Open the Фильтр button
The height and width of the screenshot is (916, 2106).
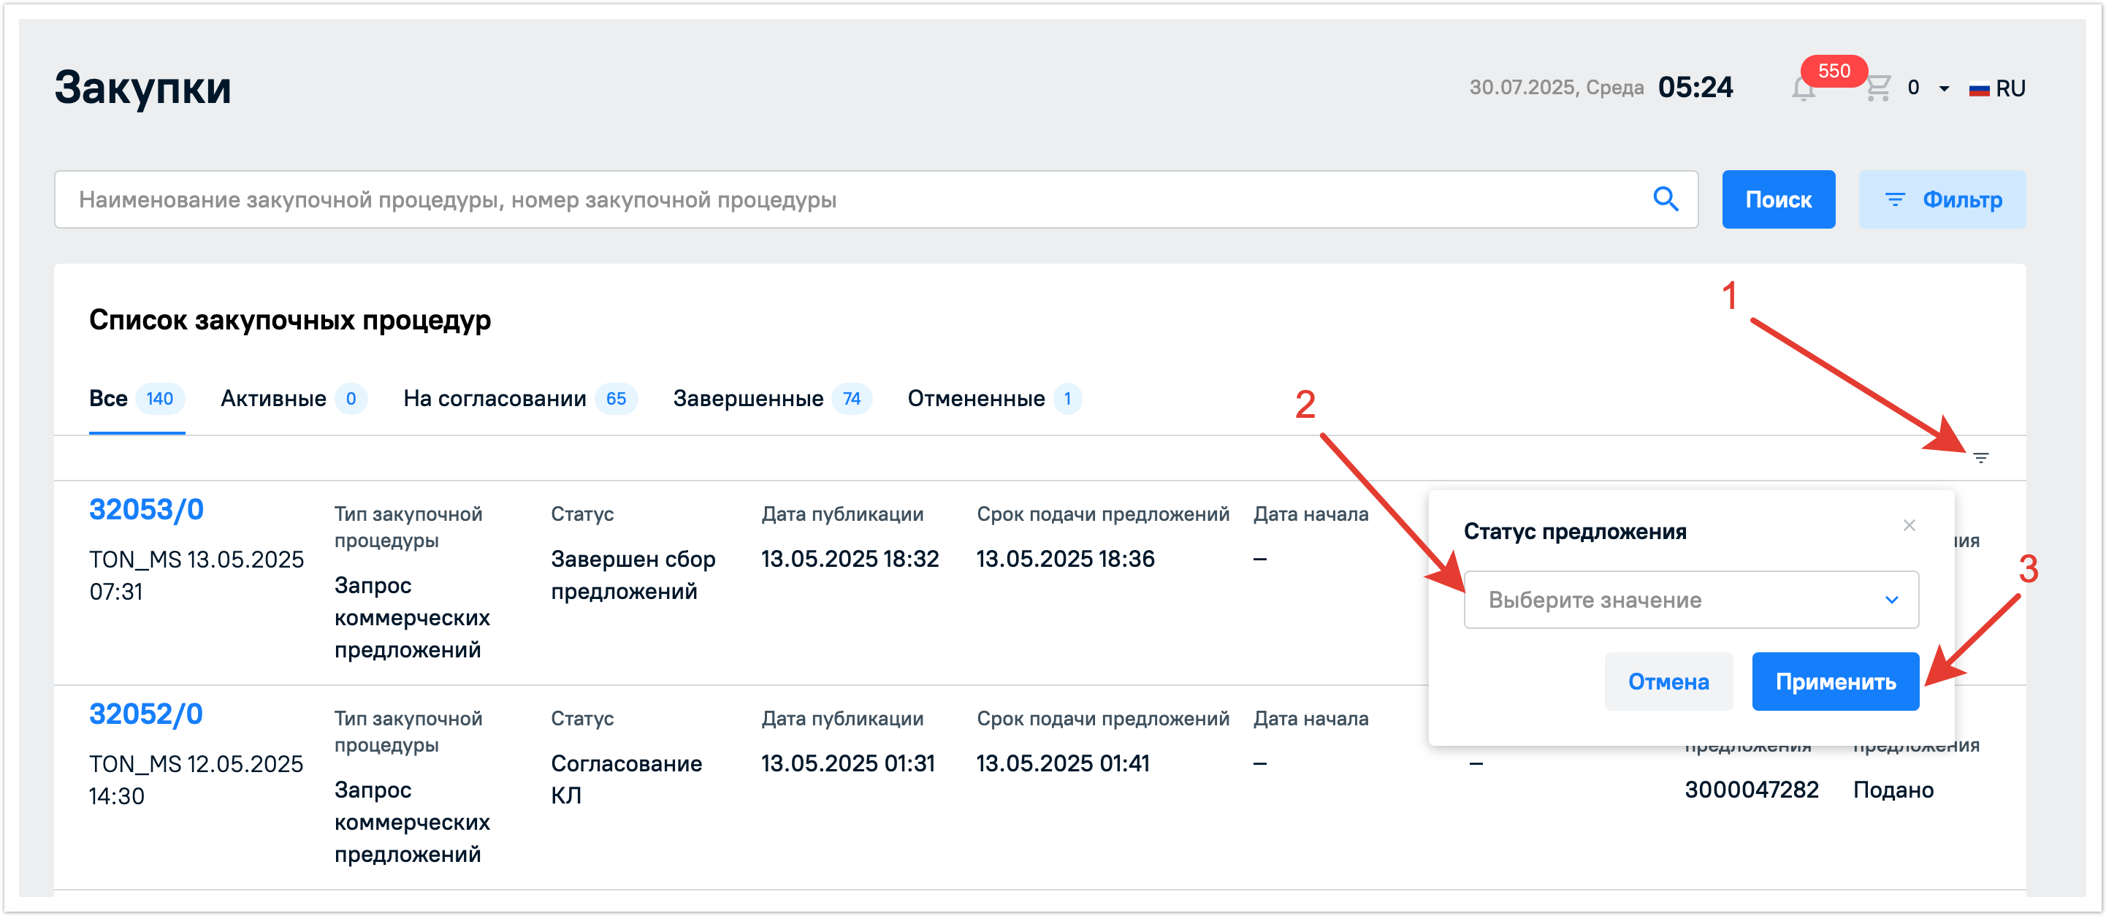[1942, 199]
